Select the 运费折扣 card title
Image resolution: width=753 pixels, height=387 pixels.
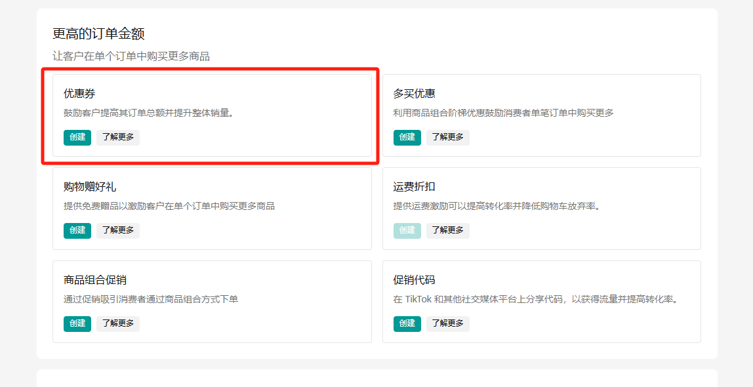pyautogui.click(x=414, y=187)
